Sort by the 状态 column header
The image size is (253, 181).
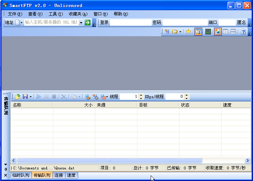click(x=200, y=105)
